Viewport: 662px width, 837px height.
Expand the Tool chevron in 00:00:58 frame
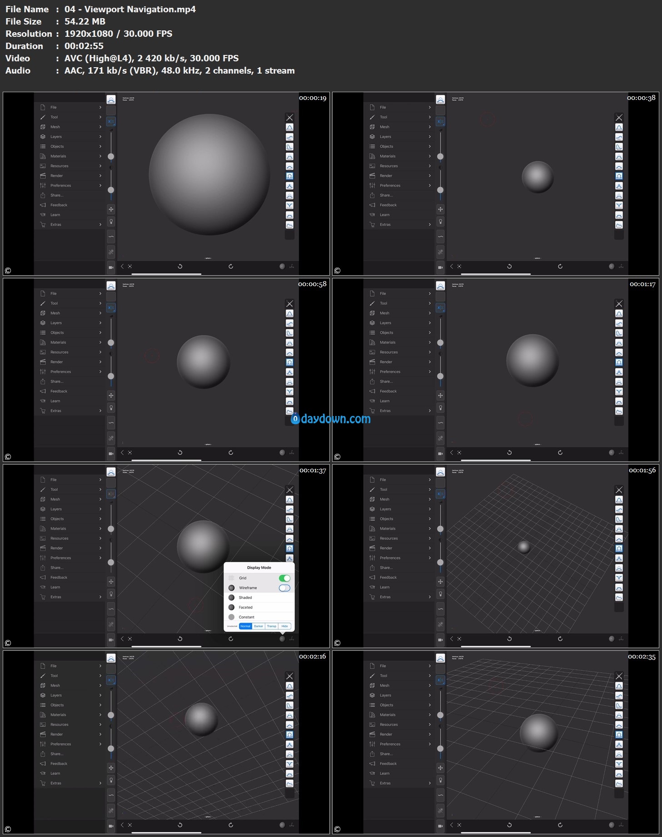click(x=100, y=303)
